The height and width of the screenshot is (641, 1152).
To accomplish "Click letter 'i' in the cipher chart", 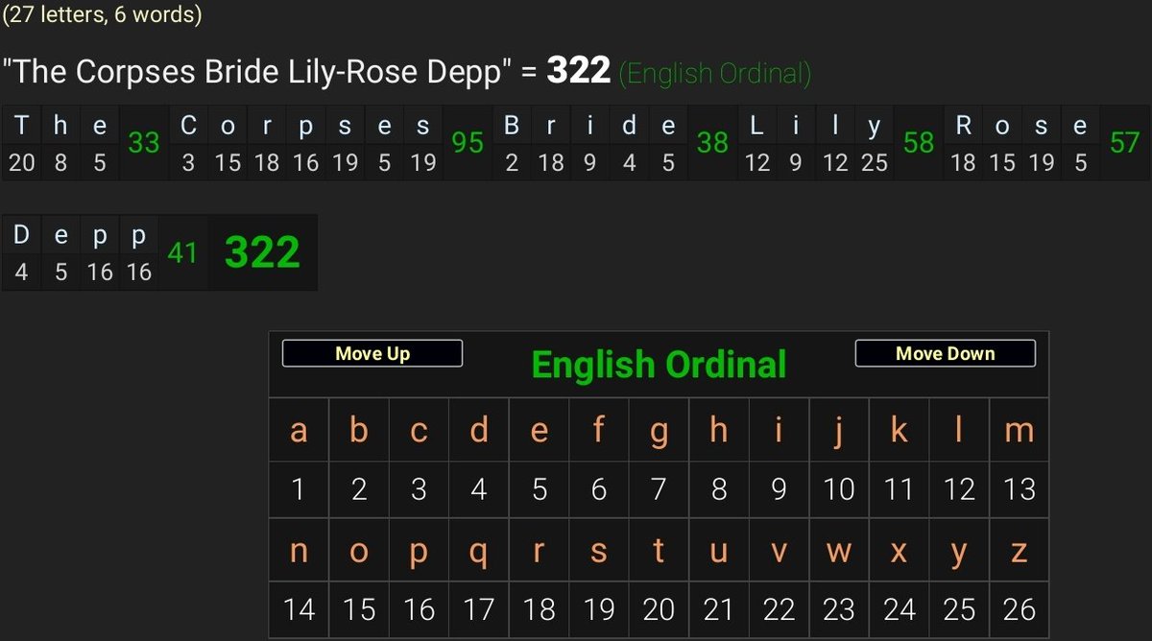I will 779,431.
